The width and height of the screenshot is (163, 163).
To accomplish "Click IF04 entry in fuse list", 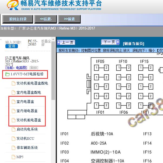I will 64,161.
